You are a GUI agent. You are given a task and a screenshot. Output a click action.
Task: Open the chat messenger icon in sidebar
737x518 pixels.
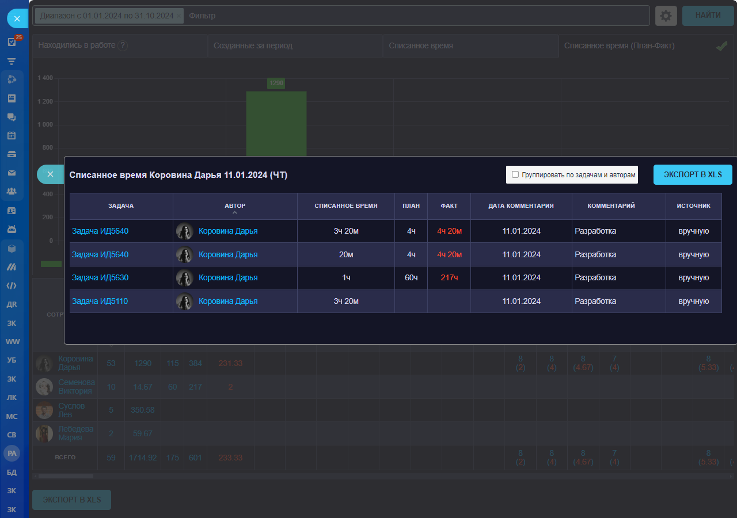[x=12, y=117]
